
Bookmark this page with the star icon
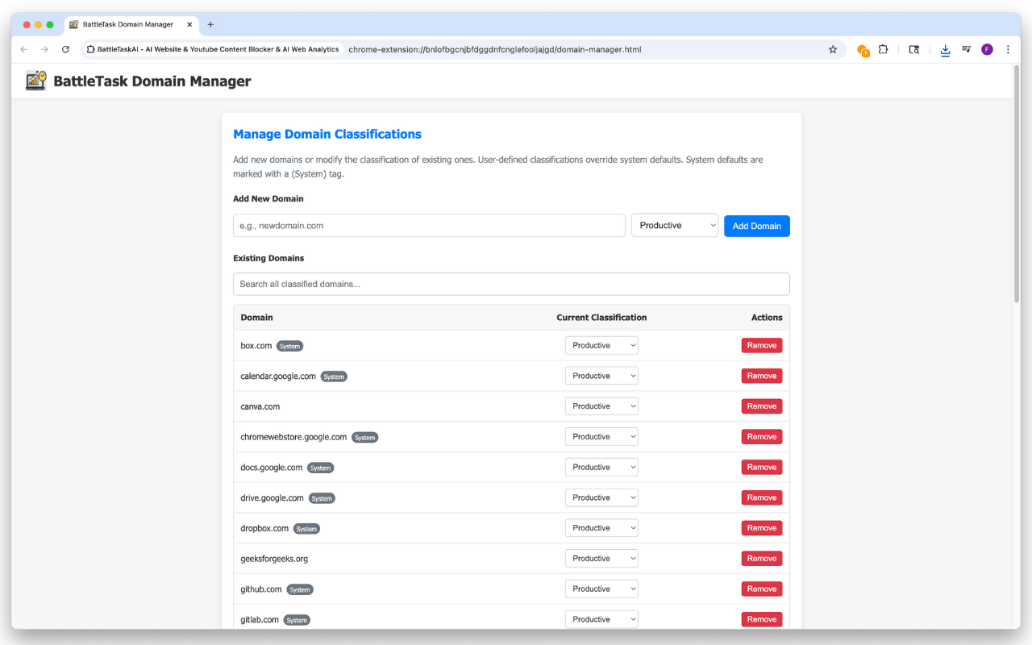833,49
